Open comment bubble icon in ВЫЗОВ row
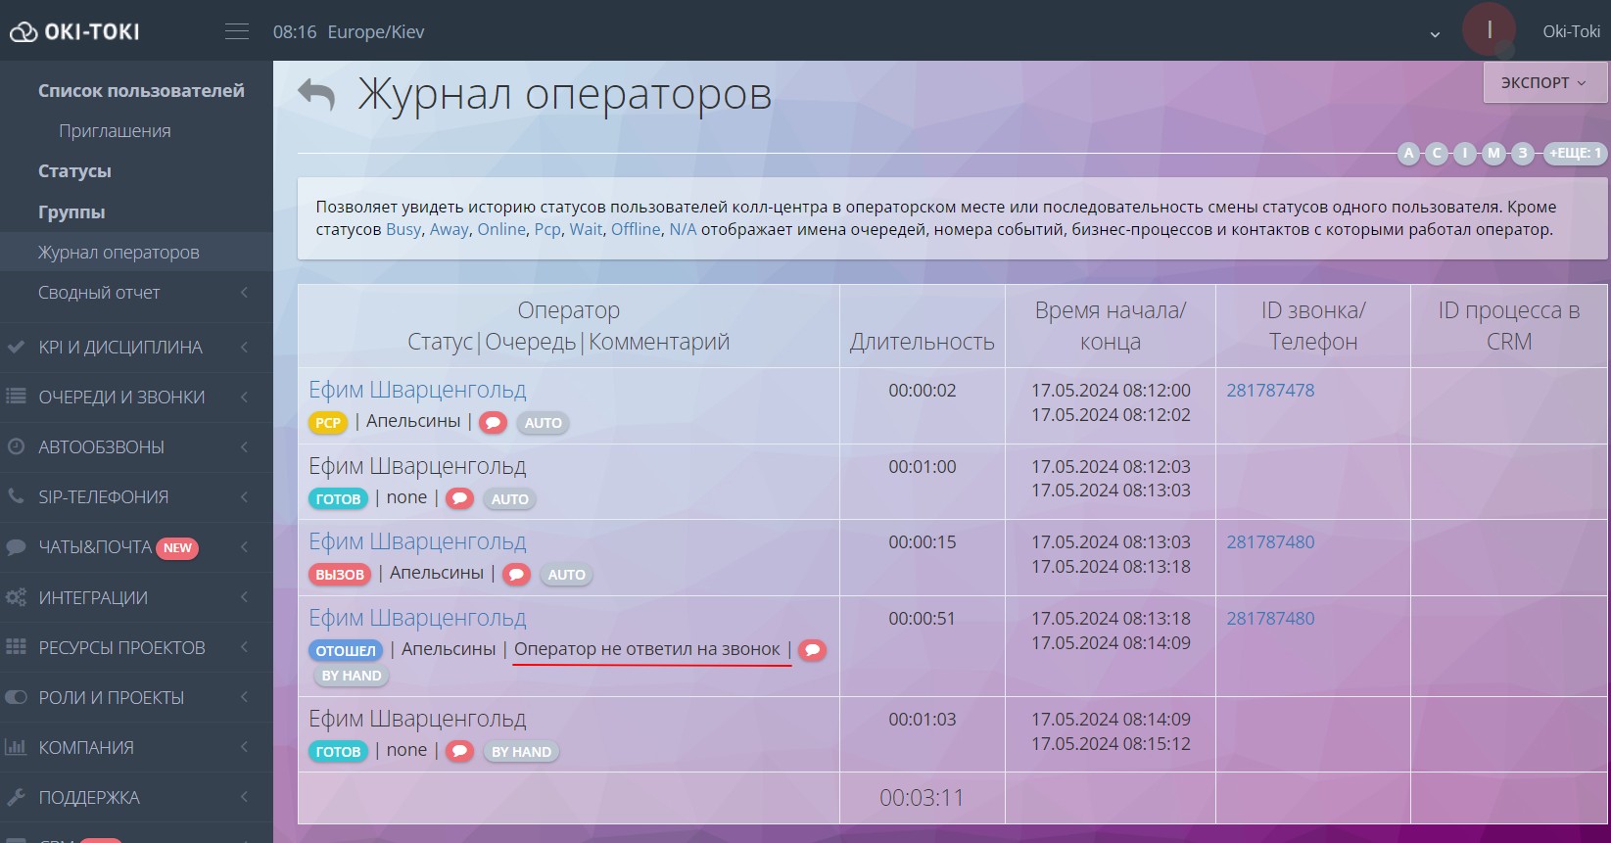This screenshot has height=843, width=1611. coord(516,575)
